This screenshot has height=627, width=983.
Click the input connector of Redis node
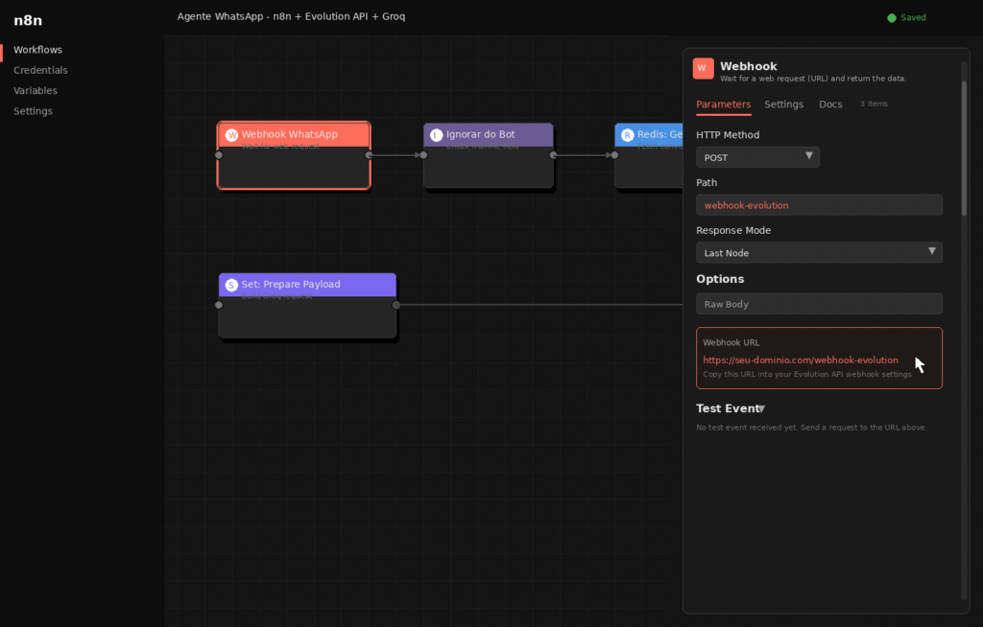tap(614, 155)
